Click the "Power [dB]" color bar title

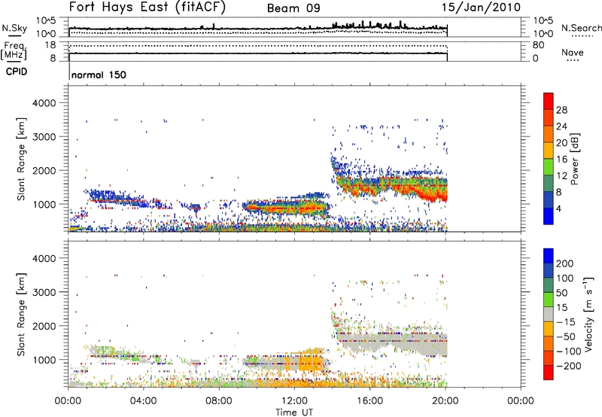click(x=574, y=159)
